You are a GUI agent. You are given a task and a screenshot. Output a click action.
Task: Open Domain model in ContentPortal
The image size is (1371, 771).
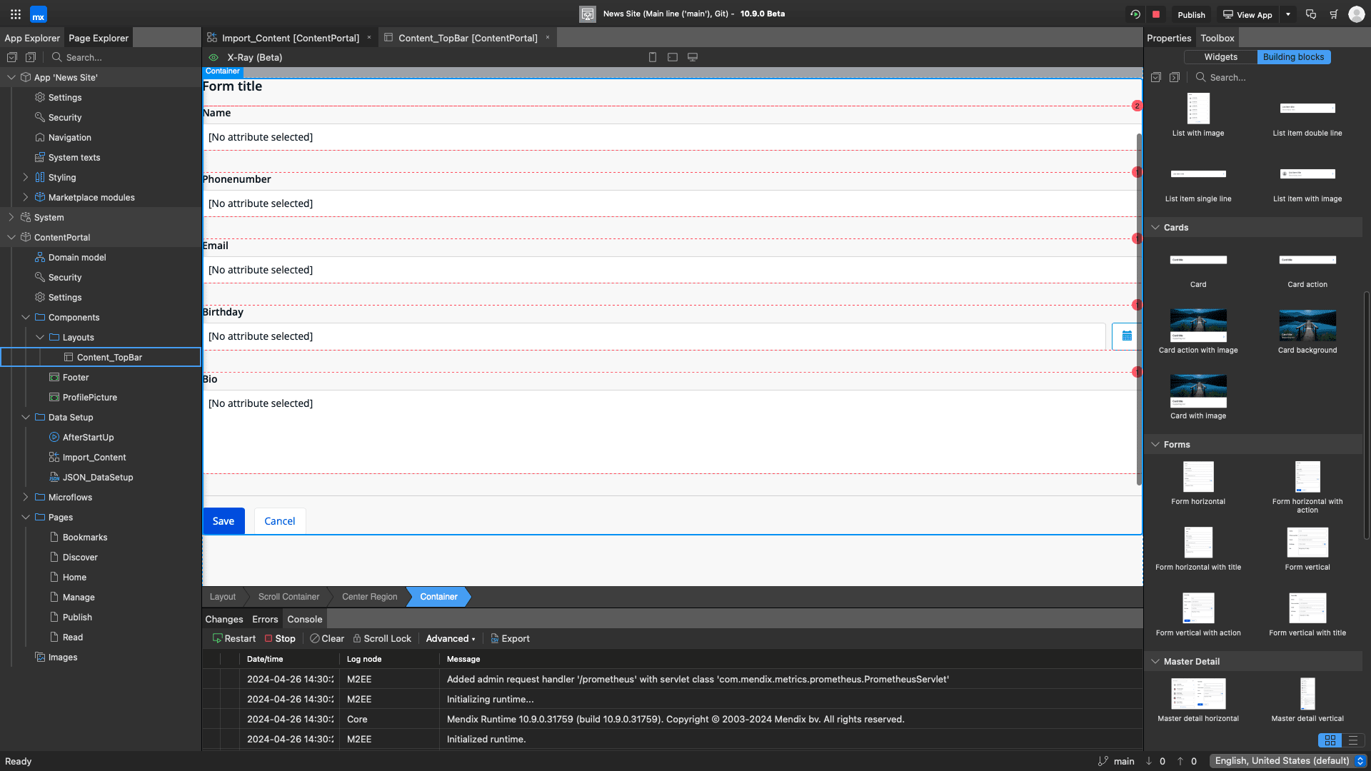click(77, 258)
